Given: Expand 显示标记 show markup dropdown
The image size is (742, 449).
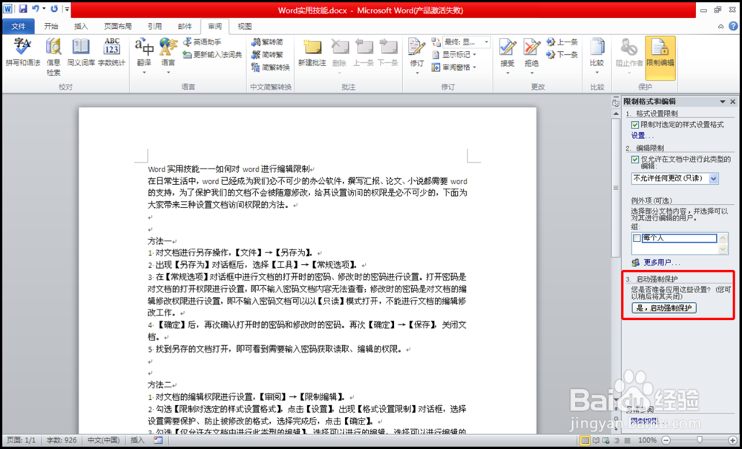Looking at the screenshot, I should click(x=475, y=55).
